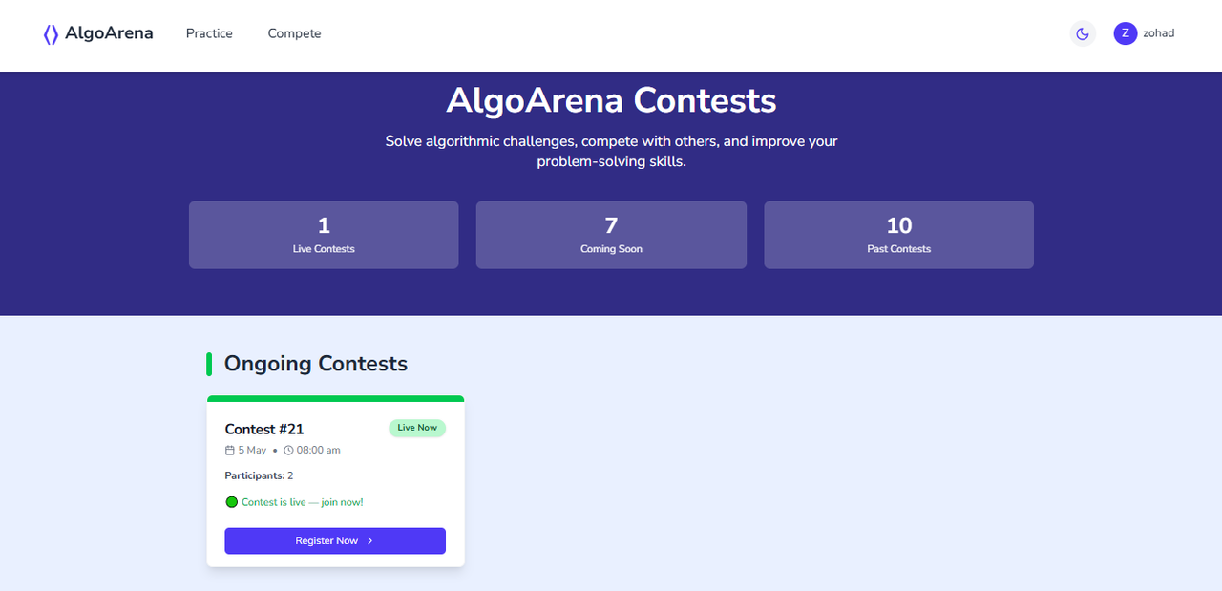Click the green live status dot
Image resolution: width=1222 pixels, height=591 pixels.
point(231,502)
